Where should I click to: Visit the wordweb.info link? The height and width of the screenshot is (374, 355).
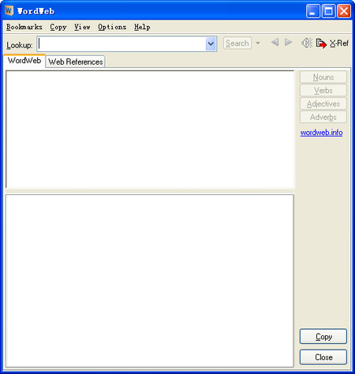click(x=321, y=133)
